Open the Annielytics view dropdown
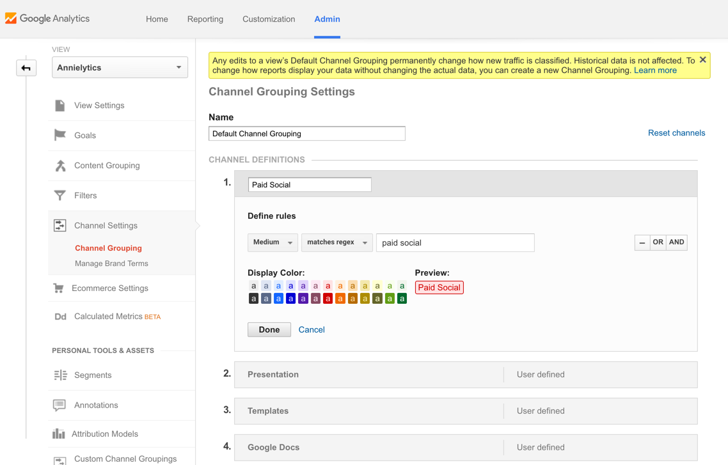Viewport: 728px width, 465px height. tap(120, 68)
